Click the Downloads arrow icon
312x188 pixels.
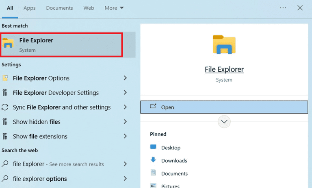tap(153, 160)
